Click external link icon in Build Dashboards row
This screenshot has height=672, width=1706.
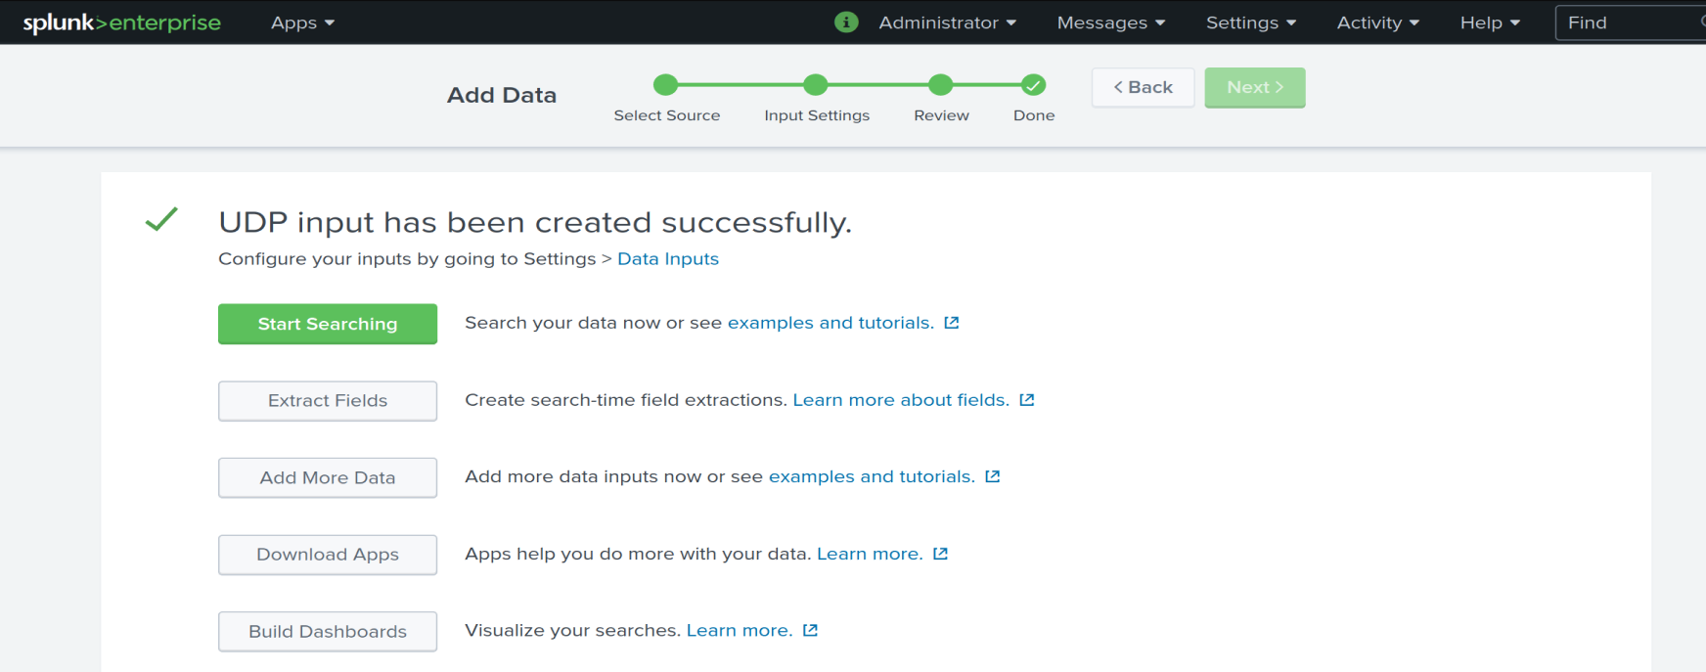tap(810, 630)
